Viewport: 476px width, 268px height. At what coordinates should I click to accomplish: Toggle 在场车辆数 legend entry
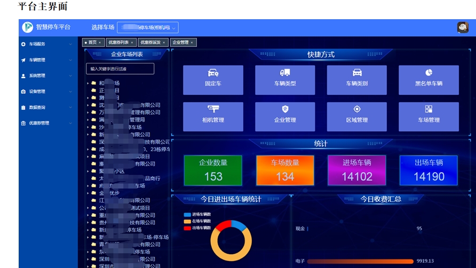click(197, 221)
